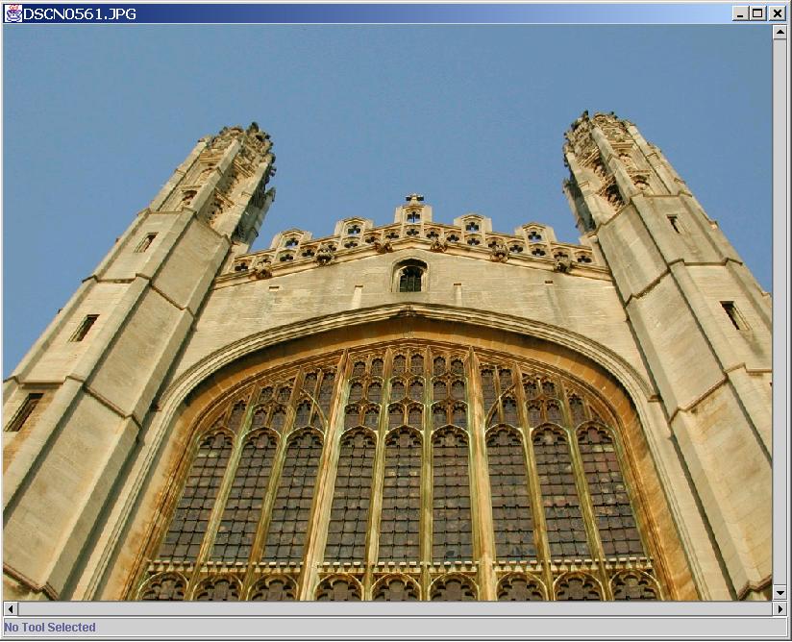Click the DSCN0561.JPG title bar text
Image resolution: width=792 pixels, height=642 pixels.
point(80,13)
